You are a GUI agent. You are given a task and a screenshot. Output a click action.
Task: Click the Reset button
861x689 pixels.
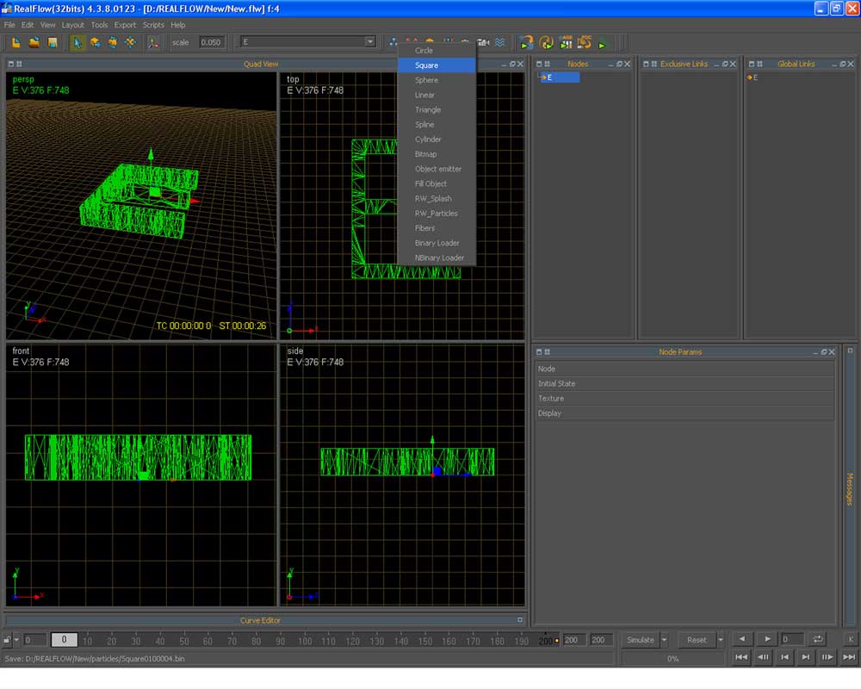tap(697, 640)
